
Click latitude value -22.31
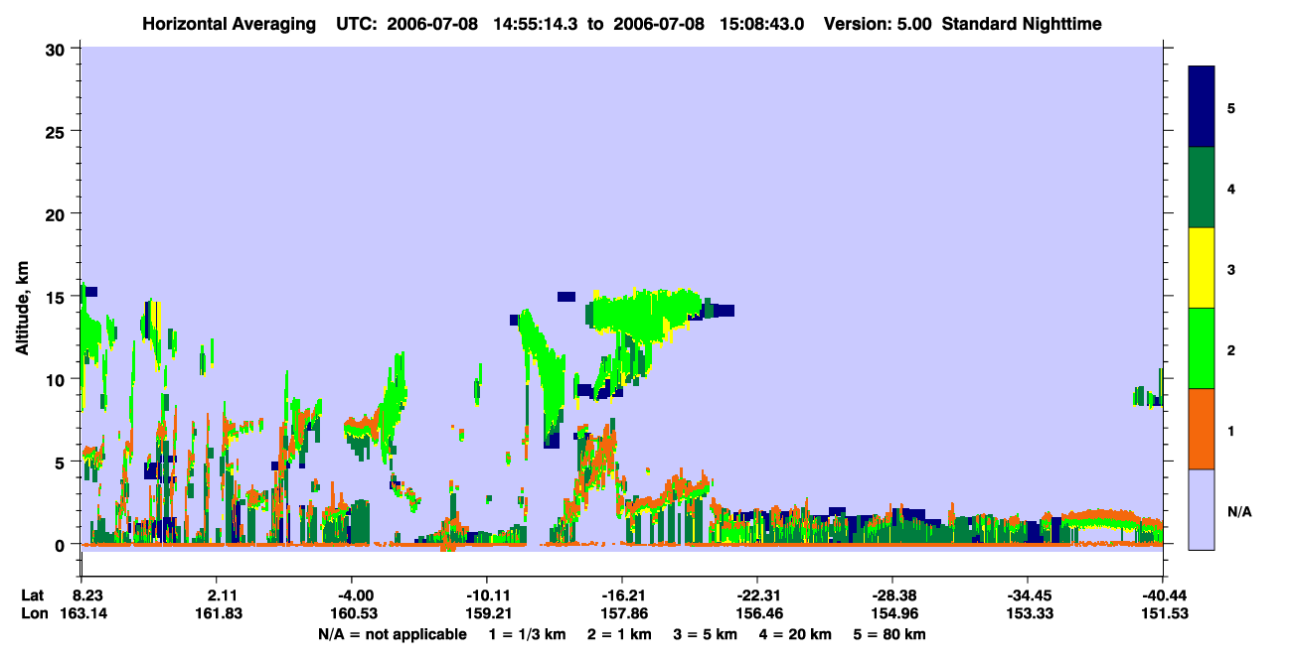[757, 596]
